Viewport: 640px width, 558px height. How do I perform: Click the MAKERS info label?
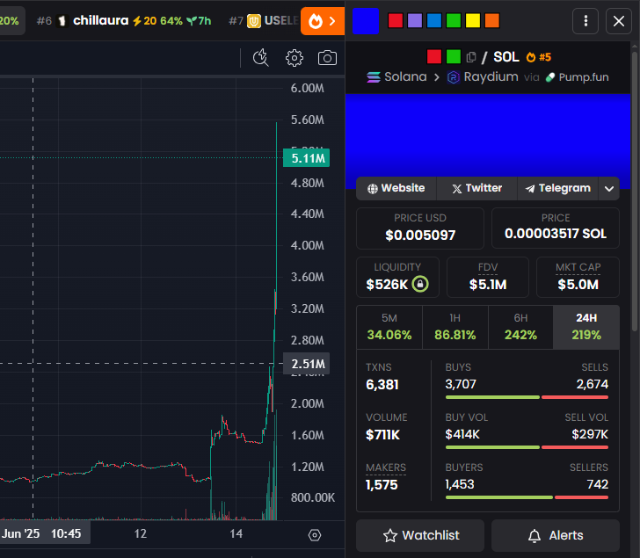point(386,467)
